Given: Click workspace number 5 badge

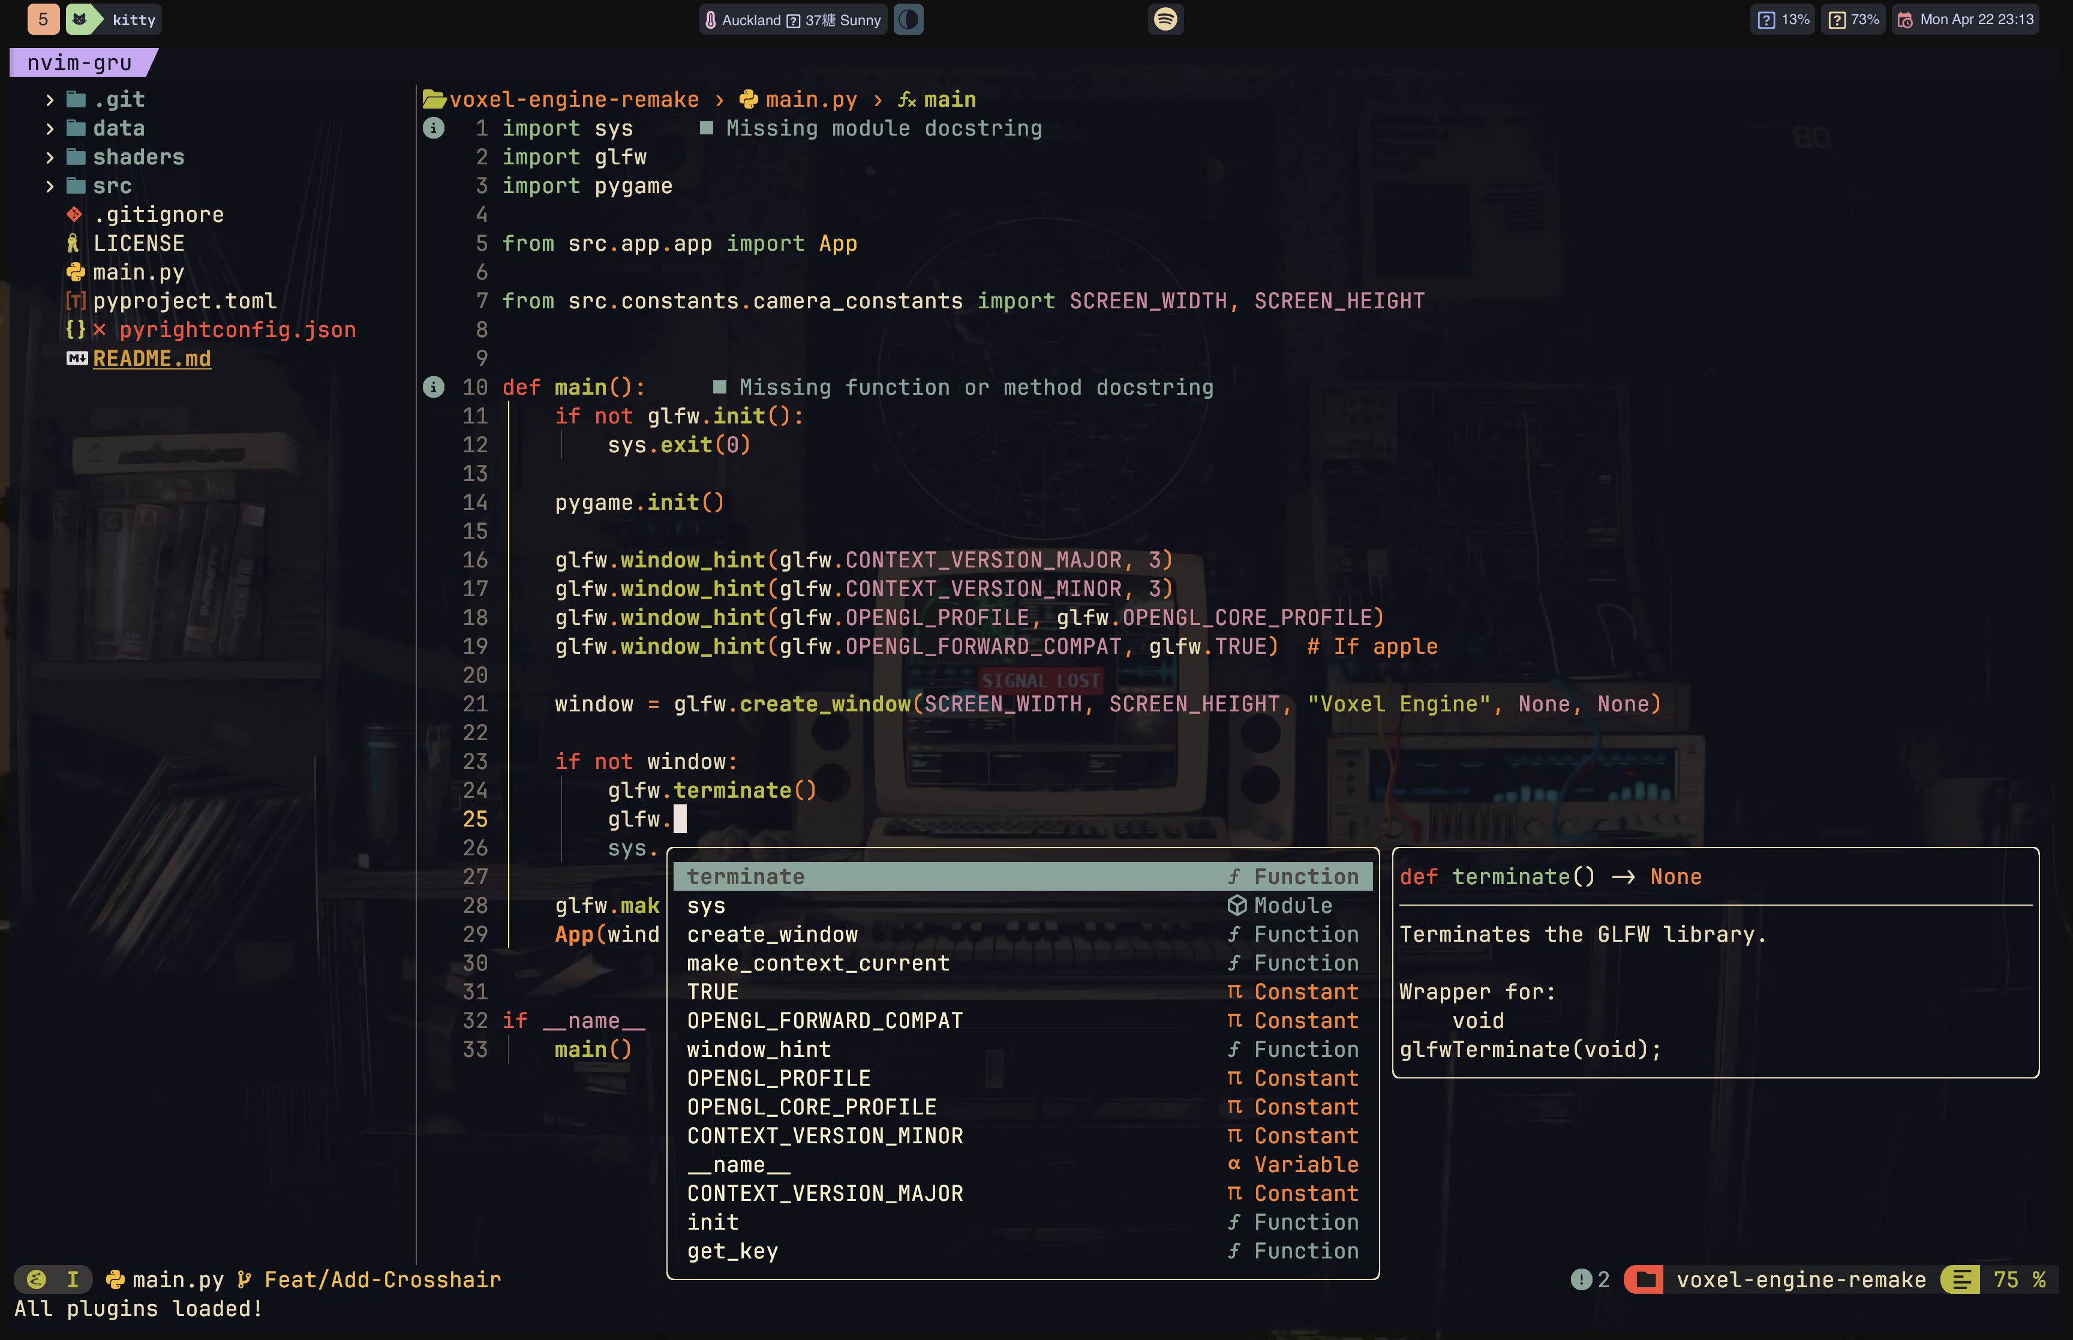Looking at the screenshot, I should [43, 19].
